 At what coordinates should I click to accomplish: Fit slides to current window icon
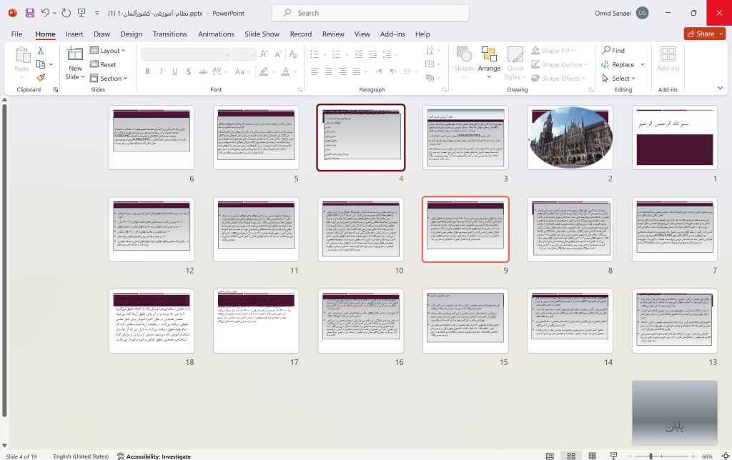click(726, 456)
